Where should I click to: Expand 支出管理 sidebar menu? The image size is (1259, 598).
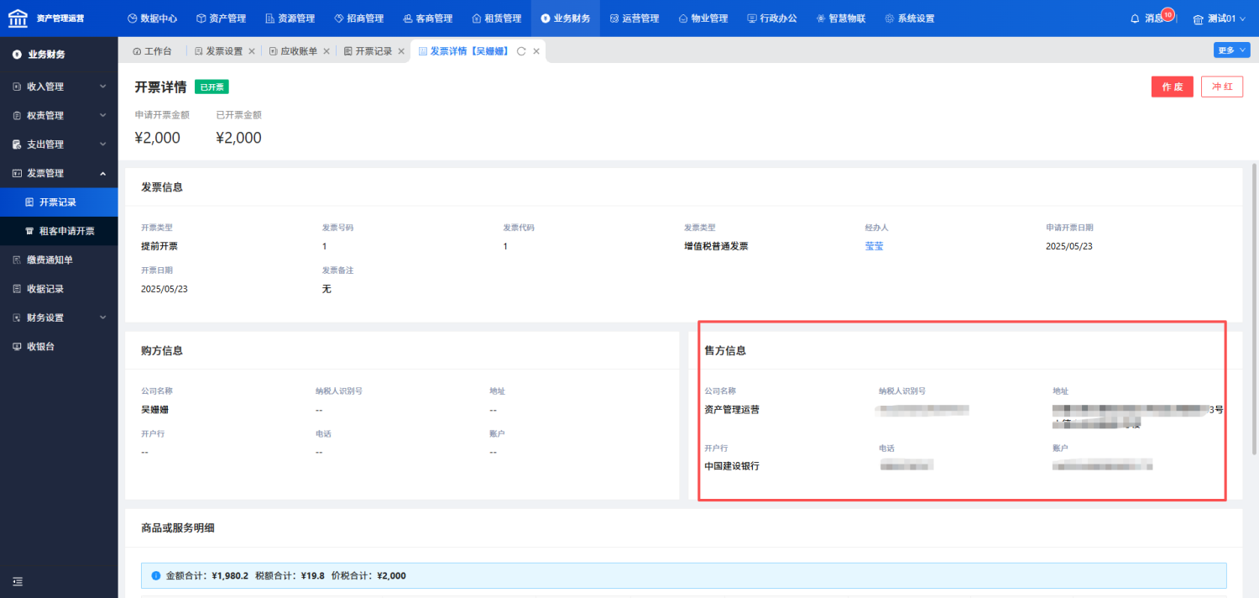(59, 144)
